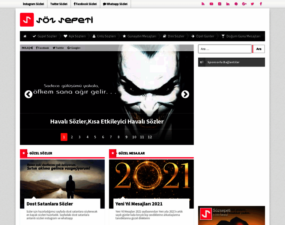Open the Güzel Sözler menu item

pos(45,36)
